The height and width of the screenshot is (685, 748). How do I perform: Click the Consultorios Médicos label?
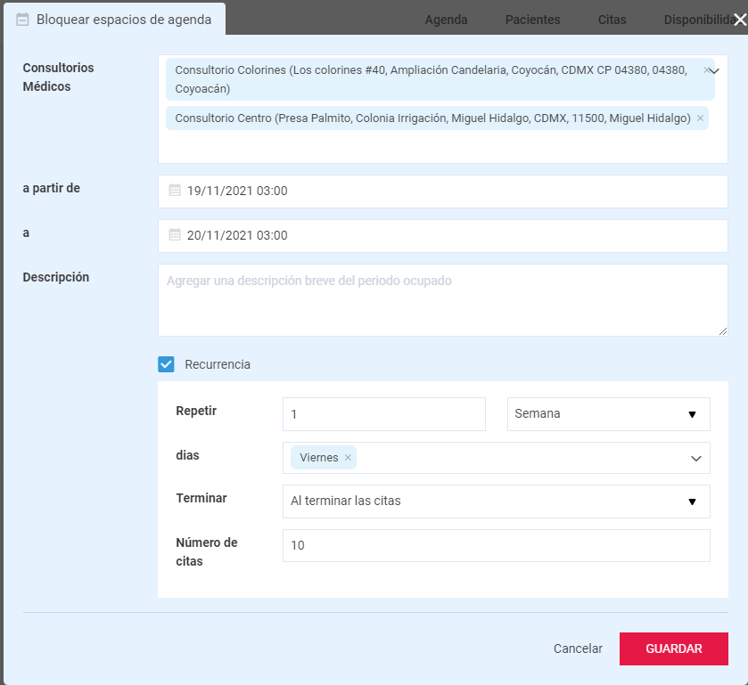point(58,77)
